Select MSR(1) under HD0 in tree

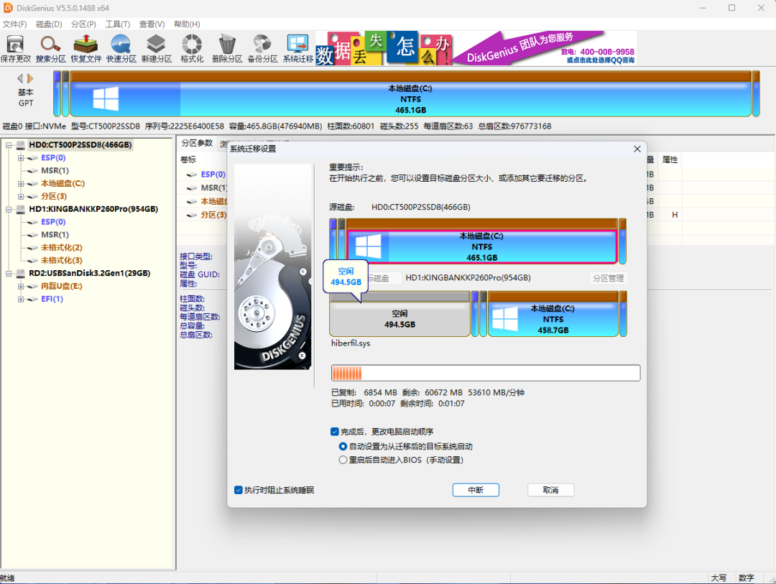[x=55, y=171]
